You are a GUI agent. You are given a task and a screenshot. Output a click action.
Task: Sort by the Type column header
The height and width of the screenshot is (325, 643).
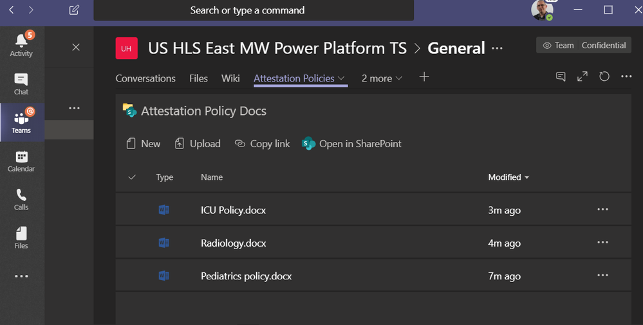pos(164,177)
